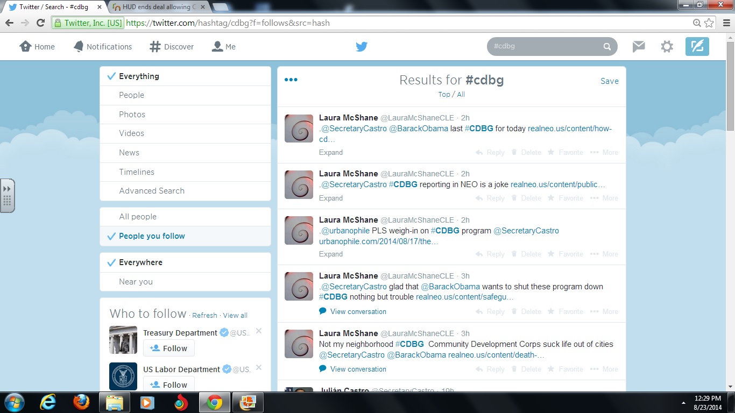Open Firefox from the taskbar

click(81, 402)
